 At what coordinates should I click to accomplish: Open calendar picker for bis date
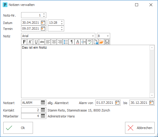point(151,103)
